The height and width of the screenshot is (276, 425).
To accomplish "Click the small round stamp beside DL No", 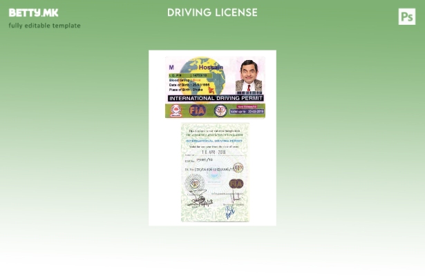I will pos(238,168).
